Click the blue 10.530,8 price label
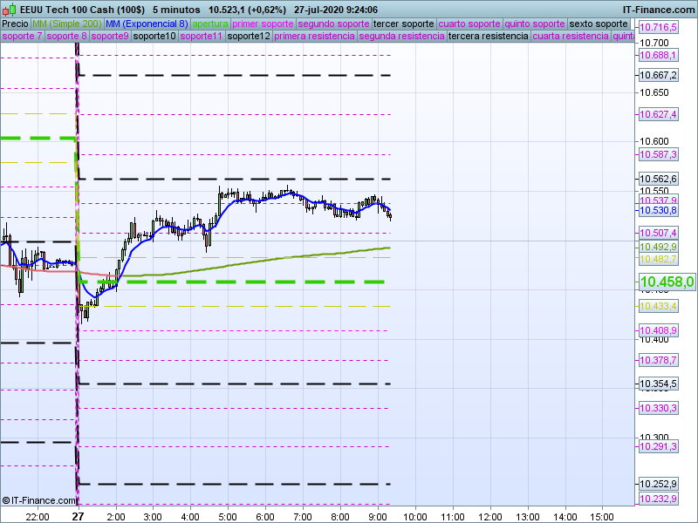The height and width of the screenshot is (523, 698). (658, 210)
